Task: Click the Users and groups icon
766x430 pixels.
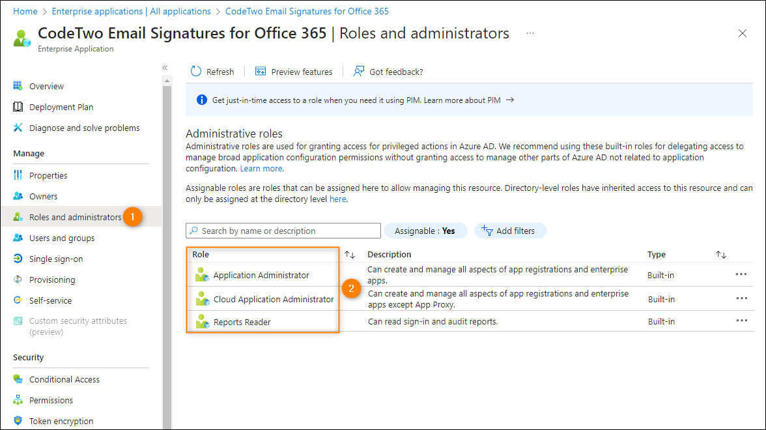Action: pos(18,237)
